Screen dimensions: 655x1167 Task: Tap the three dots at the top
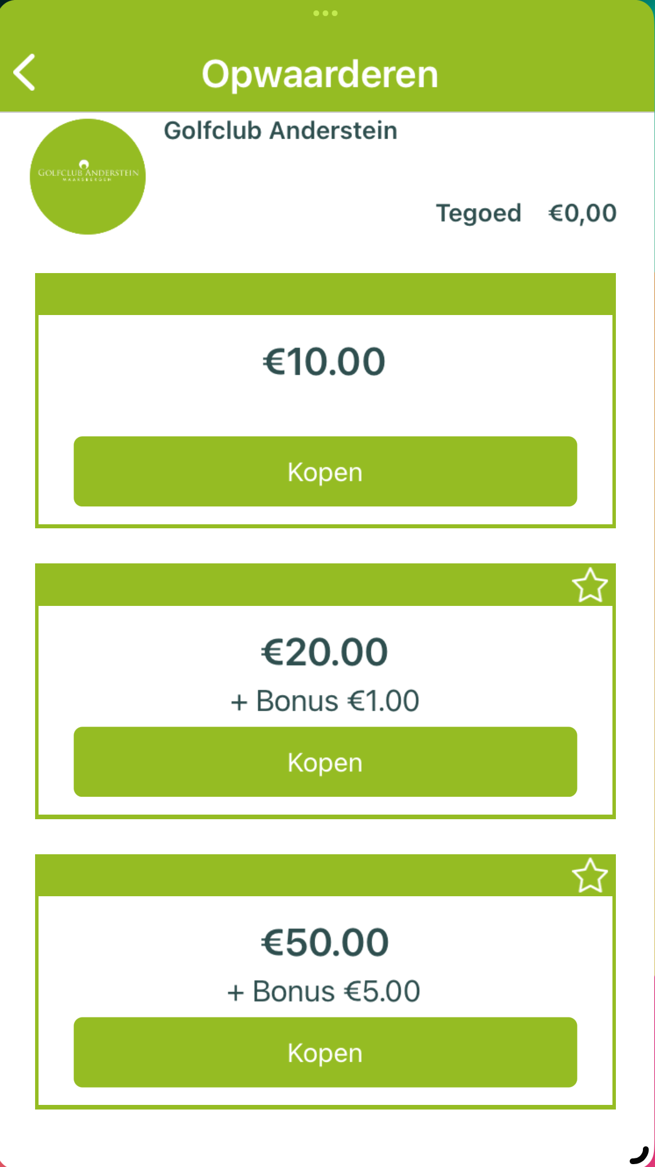(325, 13)
